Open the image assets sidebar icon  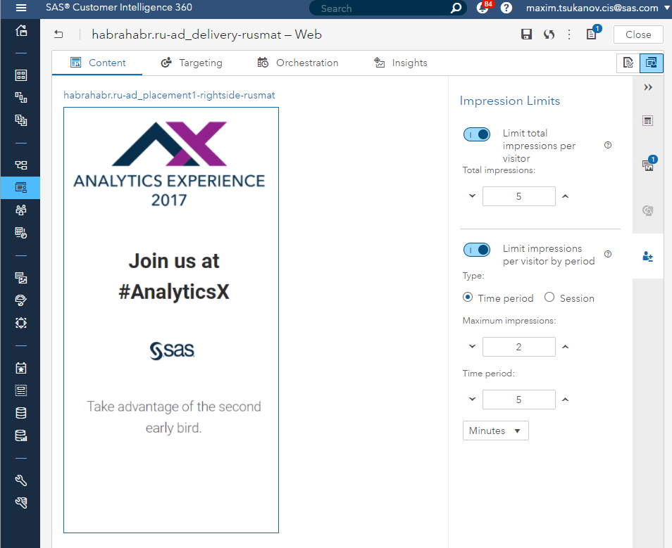click(21, 278)
